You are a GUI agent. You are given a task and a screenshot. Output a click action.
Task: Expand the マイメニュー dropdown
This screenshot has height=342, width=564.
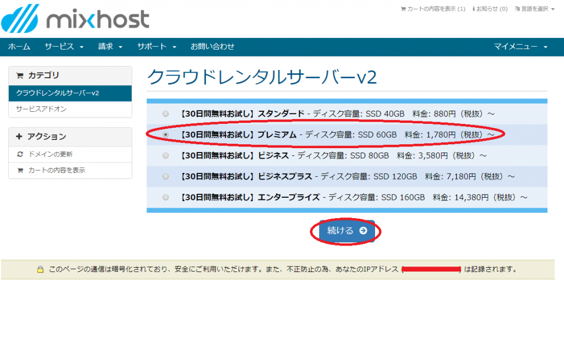(520, 47)
